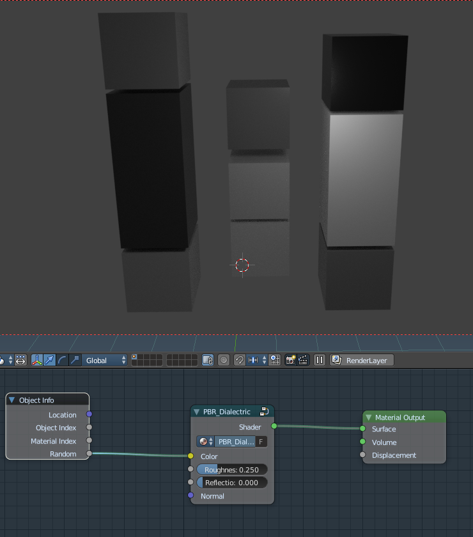Click the PBR_Dial... node group name field
This screenshot has height=537, width=473.
click(235, 442)
